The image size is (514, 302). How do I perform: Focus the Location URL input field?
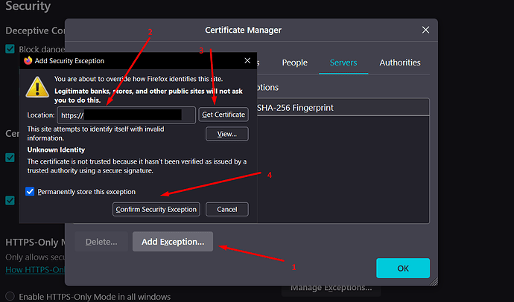126,115
